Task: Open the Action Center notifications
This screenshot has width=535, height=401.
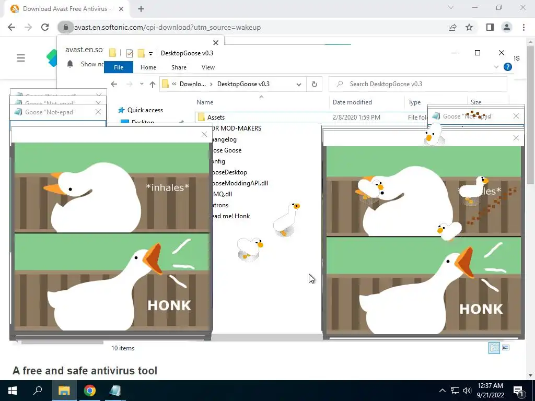Action: [519, 391]
